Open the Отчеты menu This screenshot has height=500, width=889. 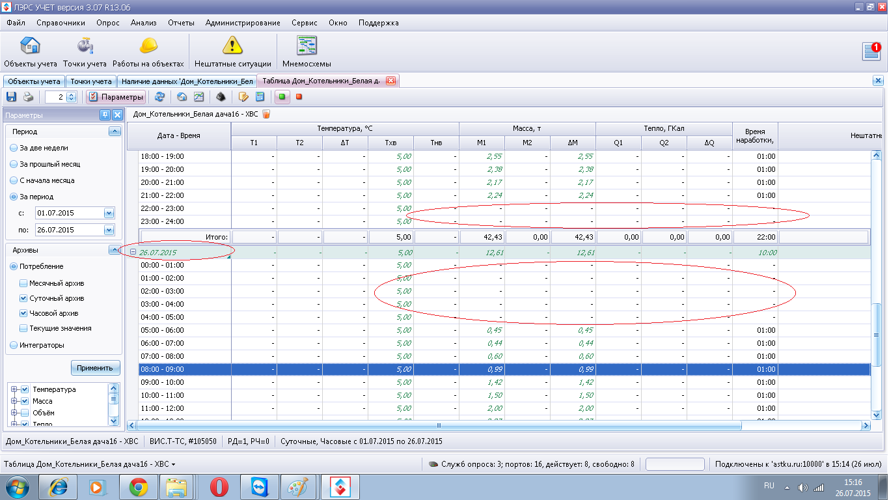pos(181,23)
